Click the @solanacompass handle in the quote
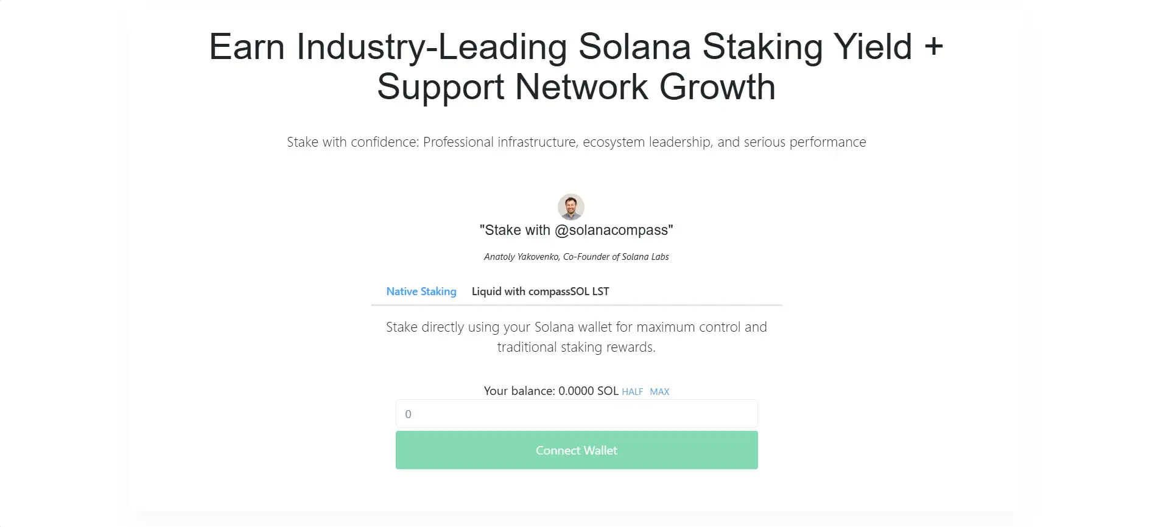Viewport: 1155px width, 527px height. pos(611,230)
